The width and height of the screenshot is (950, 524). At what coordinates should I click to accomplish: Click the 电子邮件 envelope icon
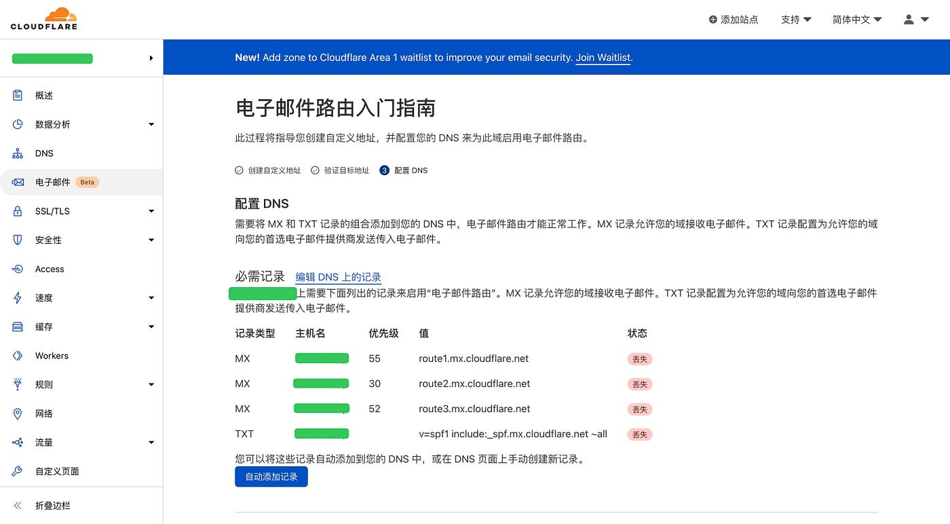click(18, 183)
